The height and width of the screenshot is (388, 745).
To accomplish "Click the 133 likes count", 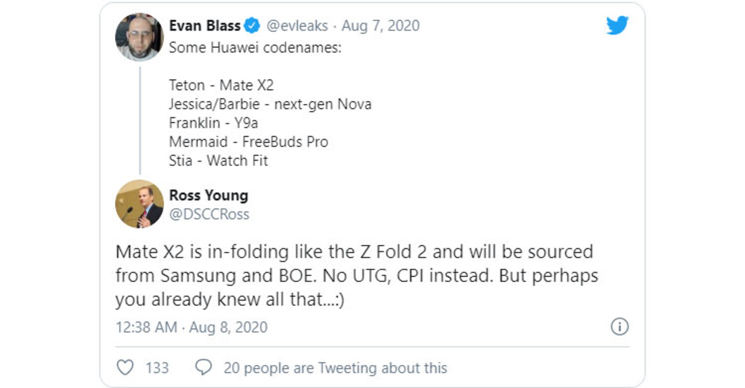I will point(157,368).
